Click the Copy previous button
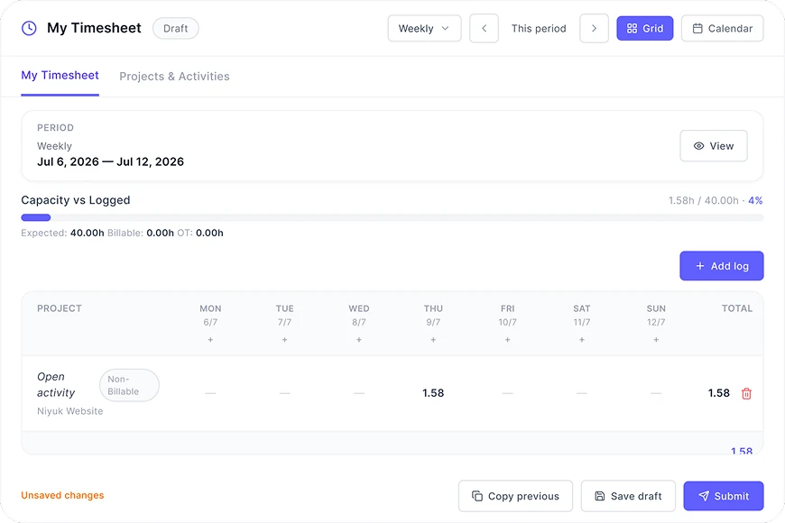The width and height of the screenshot is (785, 523). [515, 496]
